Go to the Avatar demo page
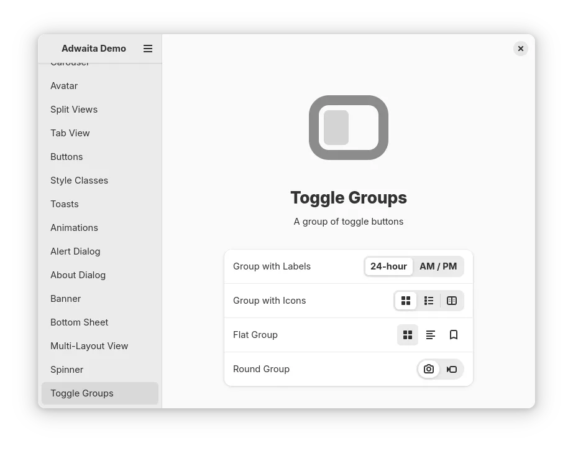Viewport: 573px width, 450px height. coord(64,86)
